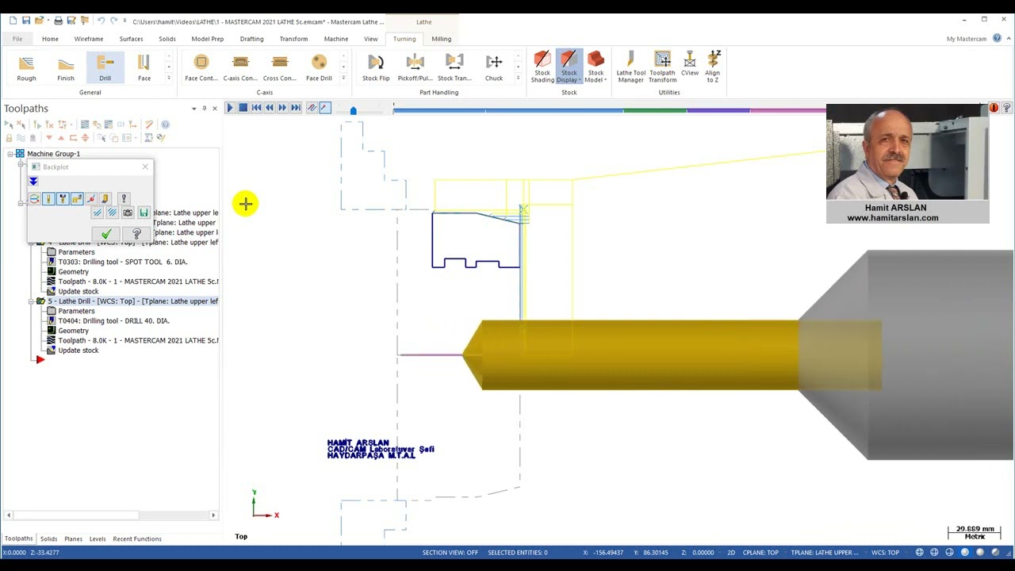Switch to the Levels manager tab
Image resolution: width=1015 pixels, height=571 pixels.
point(98,539)
